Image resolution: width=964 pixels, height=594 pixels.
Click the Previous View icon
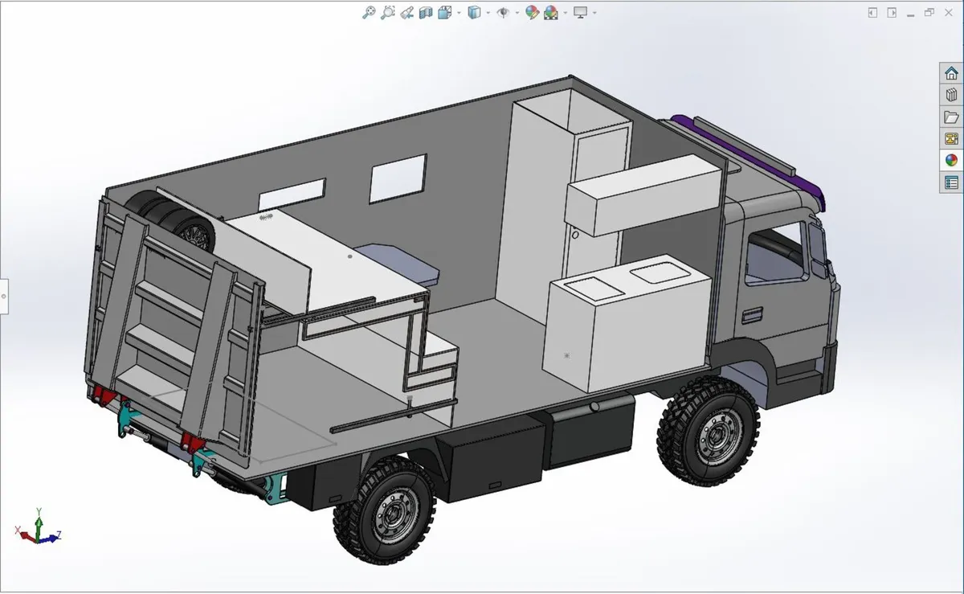pos(407,12)
